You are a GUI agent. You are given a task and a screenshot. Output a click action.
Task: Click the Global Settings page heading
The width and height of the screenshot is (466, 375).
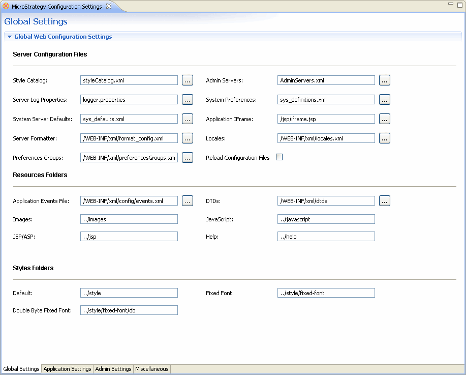[36, 21]
